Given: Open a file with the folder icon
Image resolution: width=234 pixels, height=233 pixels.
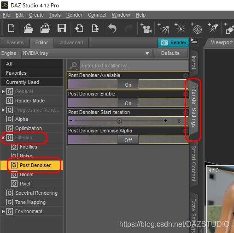Looking at the screenshot, I should click(x=29, y=28).
